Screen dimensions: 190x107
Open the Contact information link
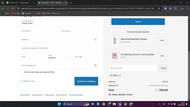click(76, 95)
